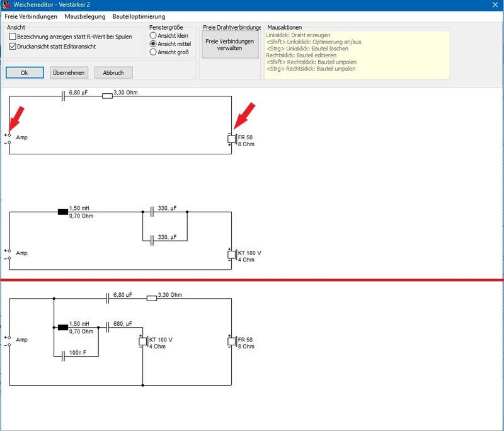Click the 3,30 Ohm resistor in bottom circuit
Viewport: 504px width, 431px height.
pyautogui.click(x=152, y=299)
